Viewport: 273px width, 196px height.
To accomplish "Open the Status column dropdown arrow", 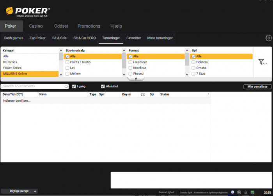I will pyautogui.click(x=208, y=94).
